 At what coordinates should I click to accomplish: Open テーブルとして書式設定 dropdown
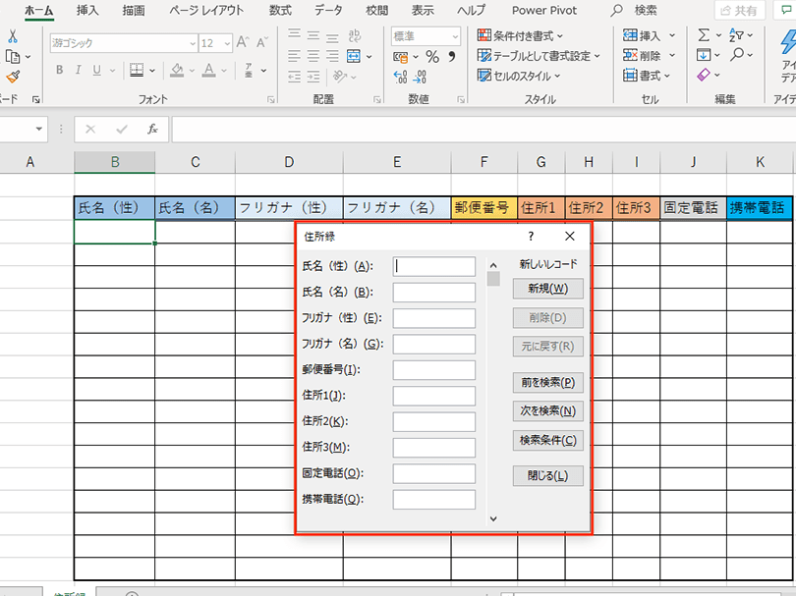tap(539, 56)
